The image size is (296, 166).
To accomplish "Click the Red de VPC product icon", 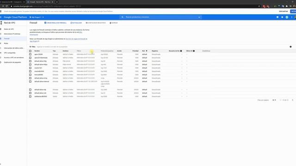I will coord(1,23).
